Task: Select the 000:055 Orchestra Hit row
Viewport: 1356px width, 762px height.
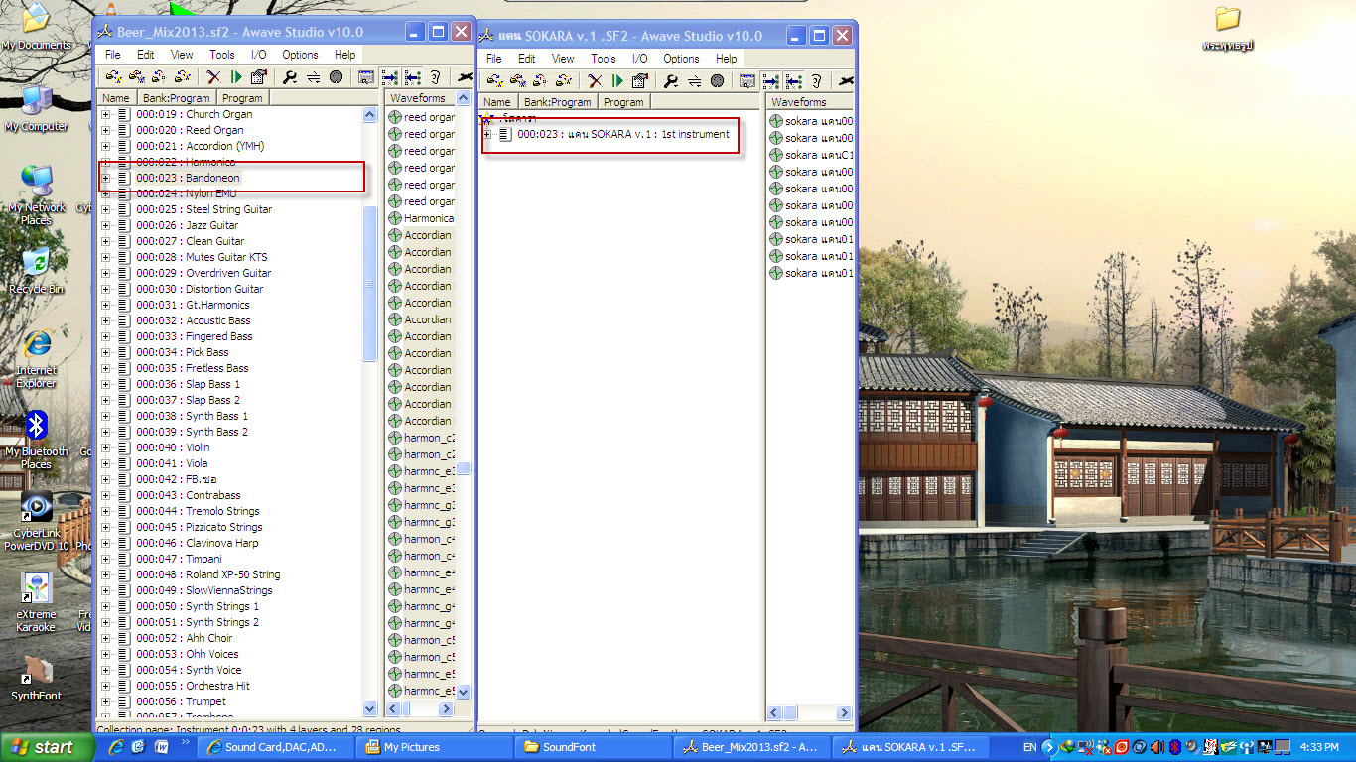Action: [194, 686]
